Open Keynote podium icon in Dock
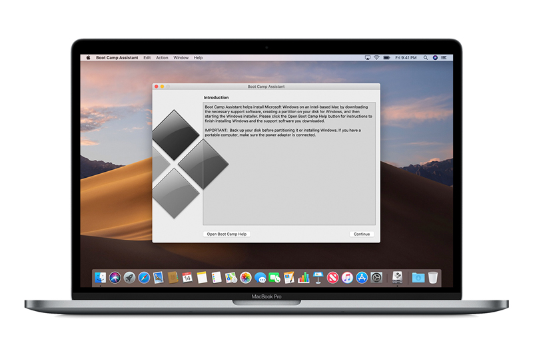Image resolution: width=533 pixels, height=355 pixels. coord(318,278)
